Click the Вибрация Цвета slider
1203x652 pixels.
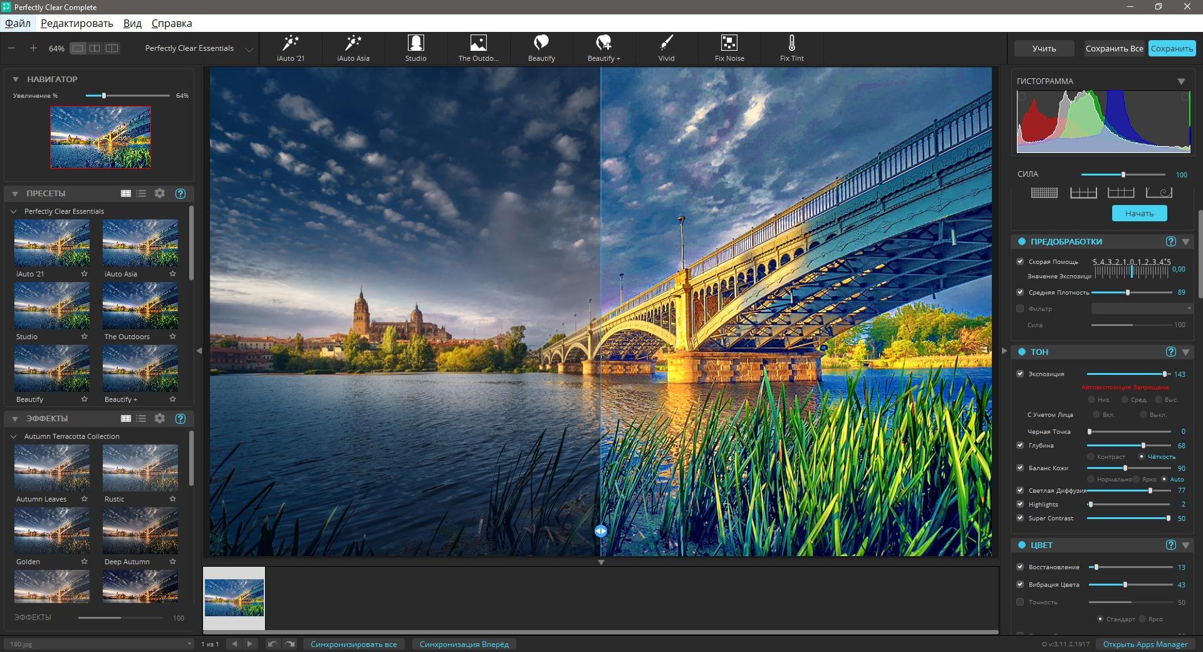point(1130,584)
